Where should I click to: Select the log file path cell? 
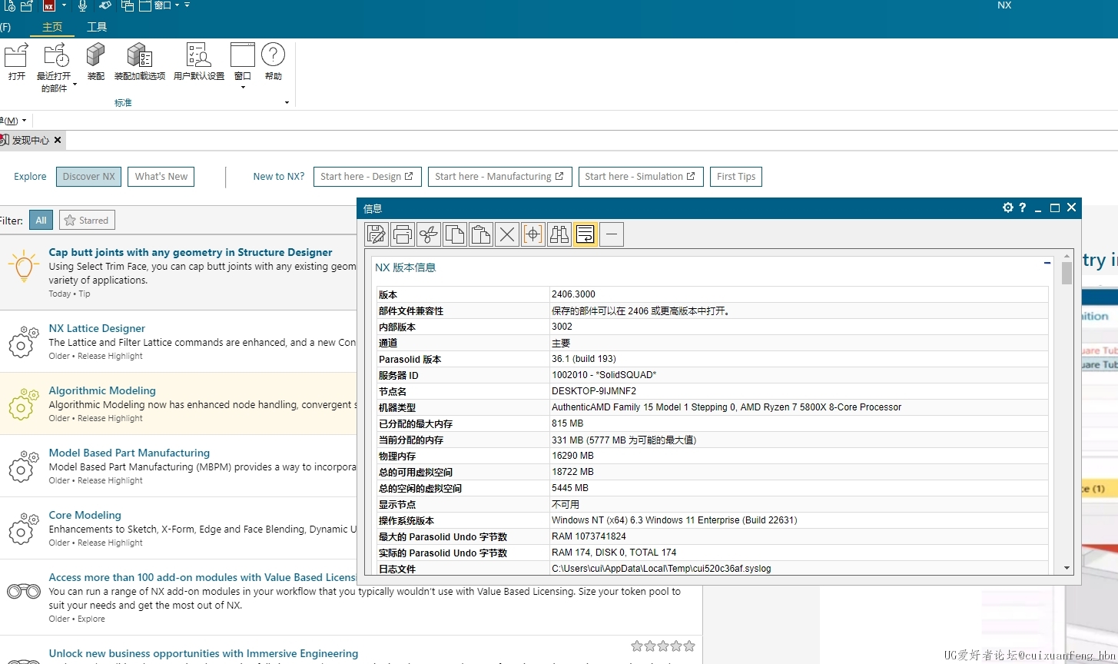(799, 569)
